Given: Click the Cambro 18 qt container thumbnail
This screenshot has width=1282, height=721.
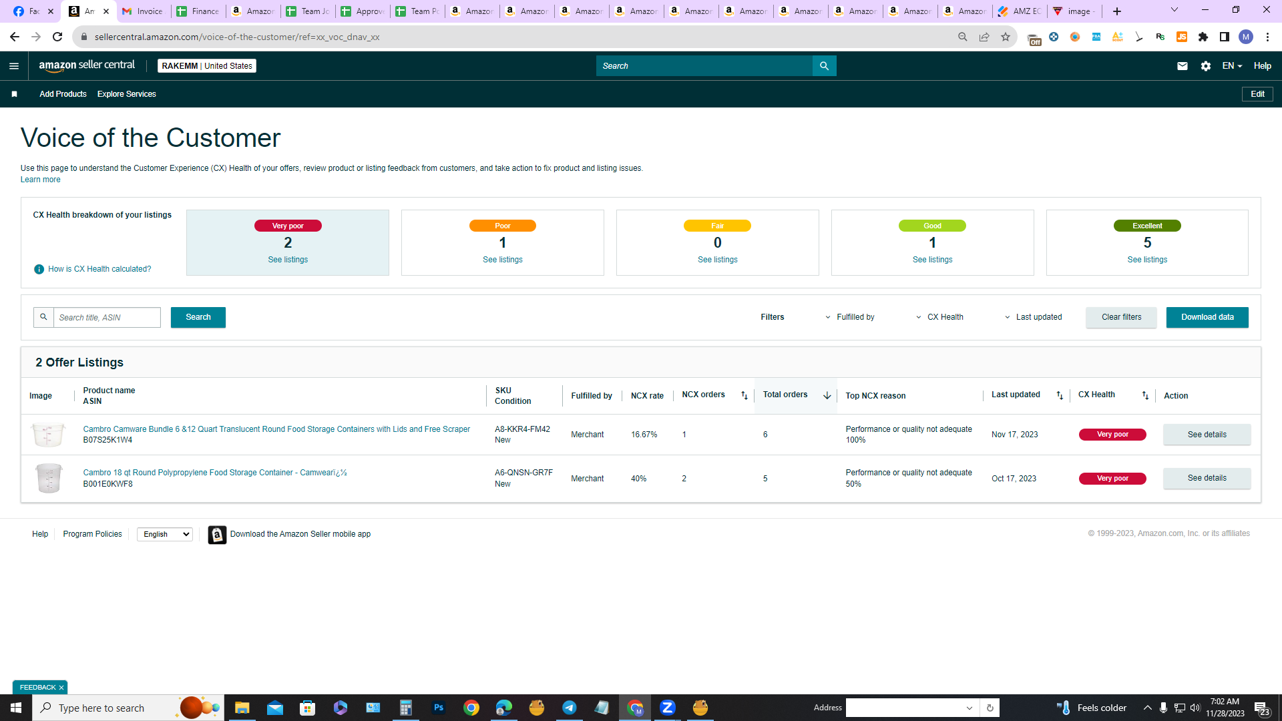Looking at the screenshot, I should pos(49,478).
